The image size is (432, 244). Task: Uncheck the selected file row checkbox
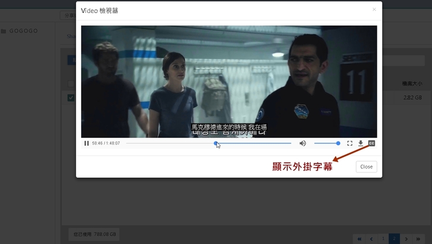[x=71, y=98]
